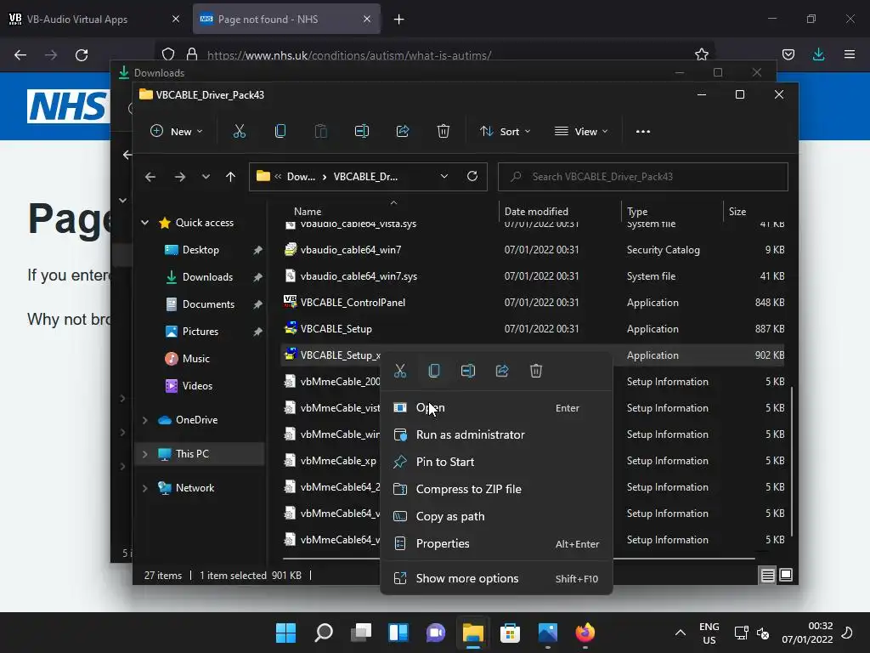Open Music in navigation pane
The image size is (870, 653).
(x=196, y=359)
